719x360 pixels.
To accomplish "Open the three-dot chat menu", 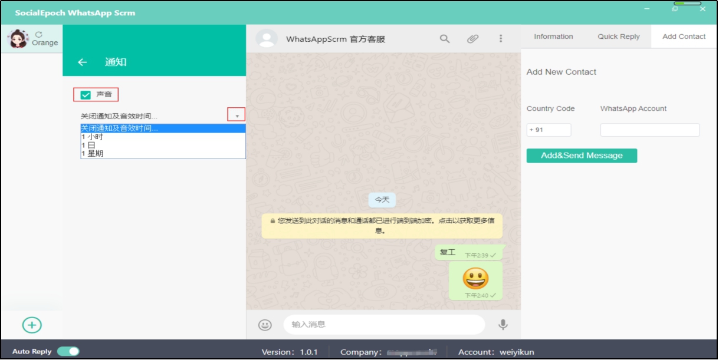I will (501, 39).
